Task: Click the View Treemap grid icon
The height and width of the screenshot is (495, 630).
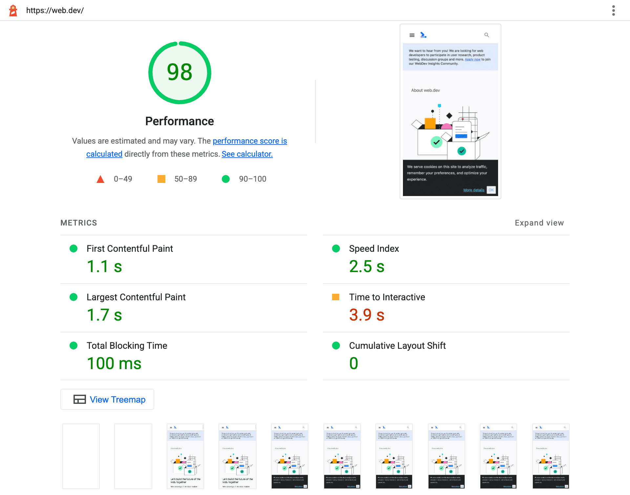Action: pyautogui.click(x=79, y=400)
